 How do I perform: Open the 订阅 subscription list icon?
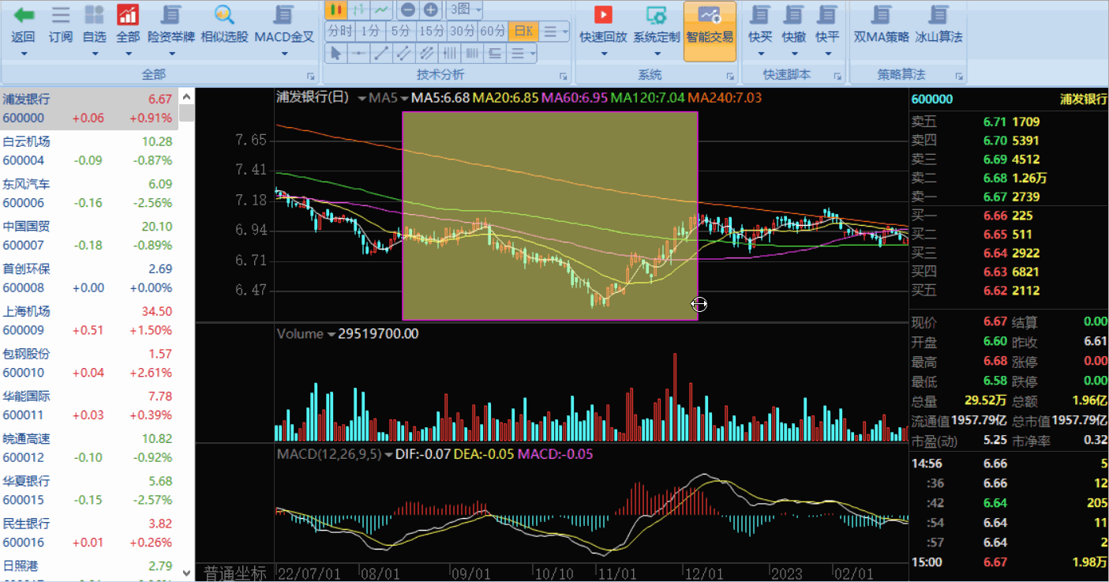(x=61, y=14)
